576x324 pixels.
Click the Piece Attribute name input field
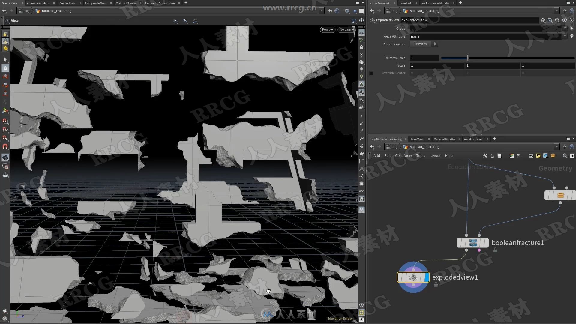pyautogui.click(x=486, y=36)
